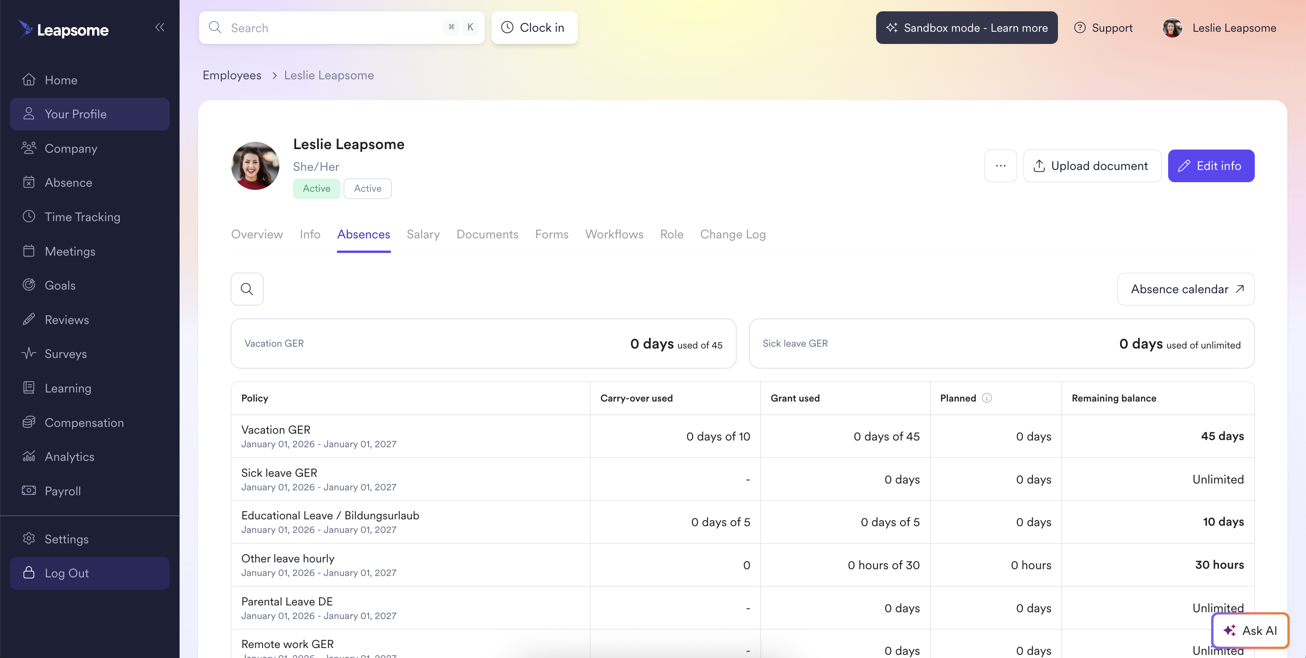The image size is (1306, 658).
Task: Select Other leave hourly row
Action: pyautogui.click(x=743, y=565)
